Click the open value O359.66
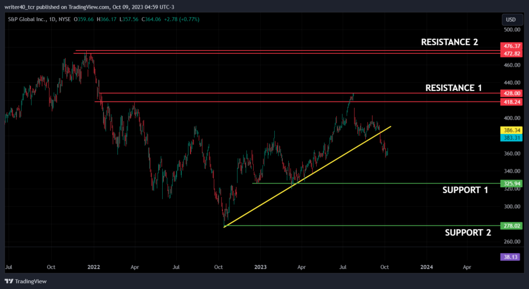This screenshot has width=529, height=289. click(84, 20)
